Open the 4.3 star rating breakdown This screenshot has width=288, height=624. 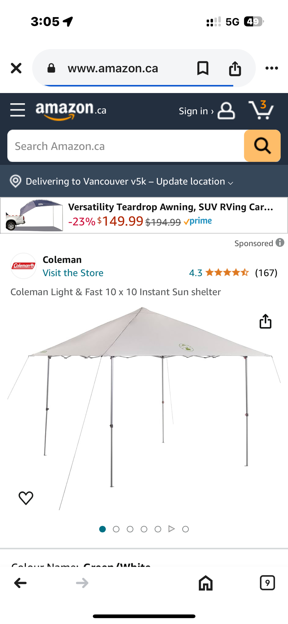coord(227,273)
